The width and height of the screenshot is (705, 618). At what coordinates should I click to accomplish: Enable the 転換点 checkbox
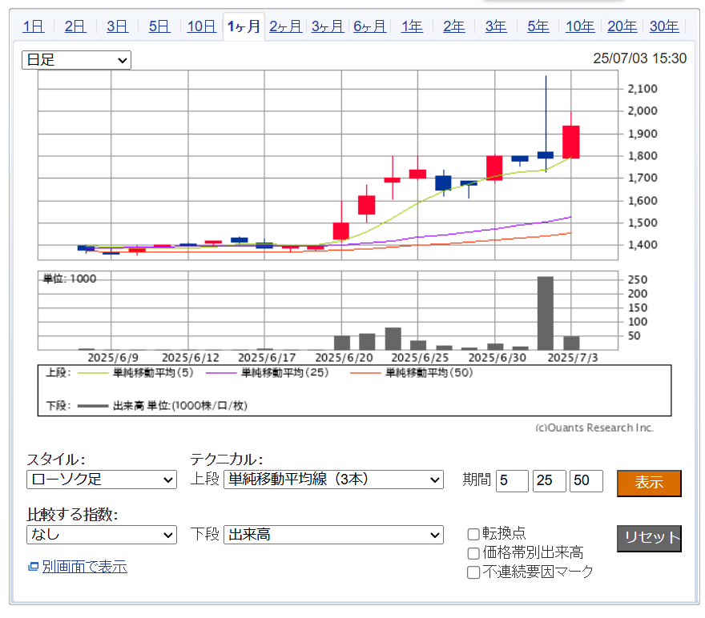473,535
